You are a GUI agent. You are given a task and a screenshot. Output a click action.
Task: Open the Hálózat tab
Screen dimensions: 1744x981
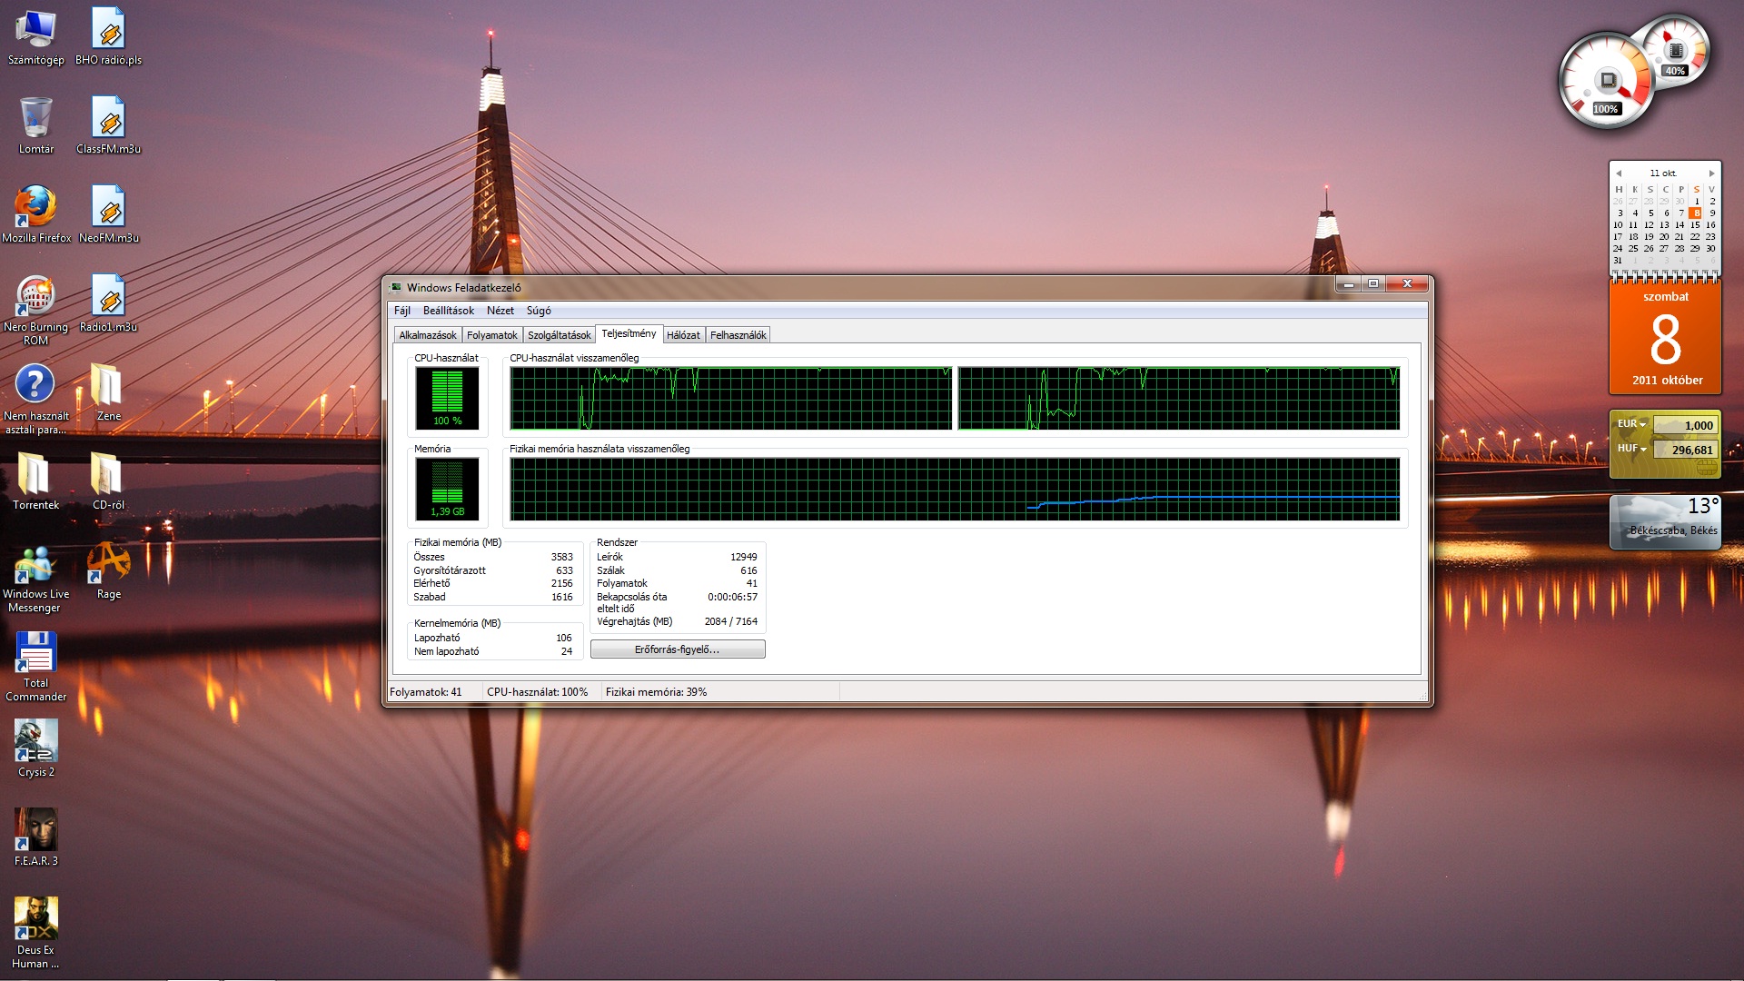pos(683,335)
